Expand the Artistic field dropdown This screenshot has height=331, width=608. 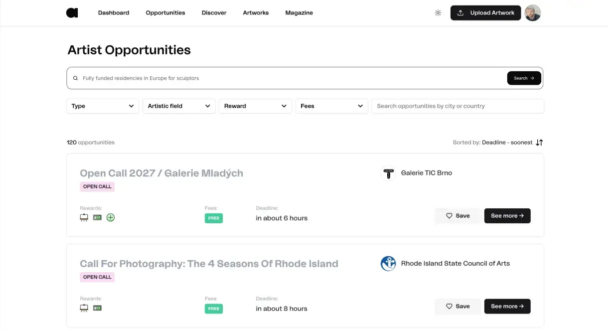pos(179,106)
